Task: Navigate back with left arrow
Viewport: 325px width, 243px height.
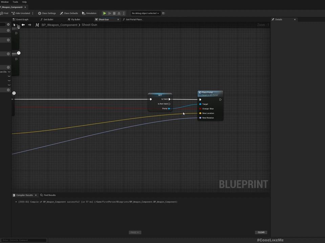Action: (23, 25)
